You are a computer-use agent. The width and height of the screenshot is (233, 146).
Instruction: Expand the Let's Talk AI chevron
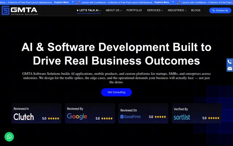(100, 11)
